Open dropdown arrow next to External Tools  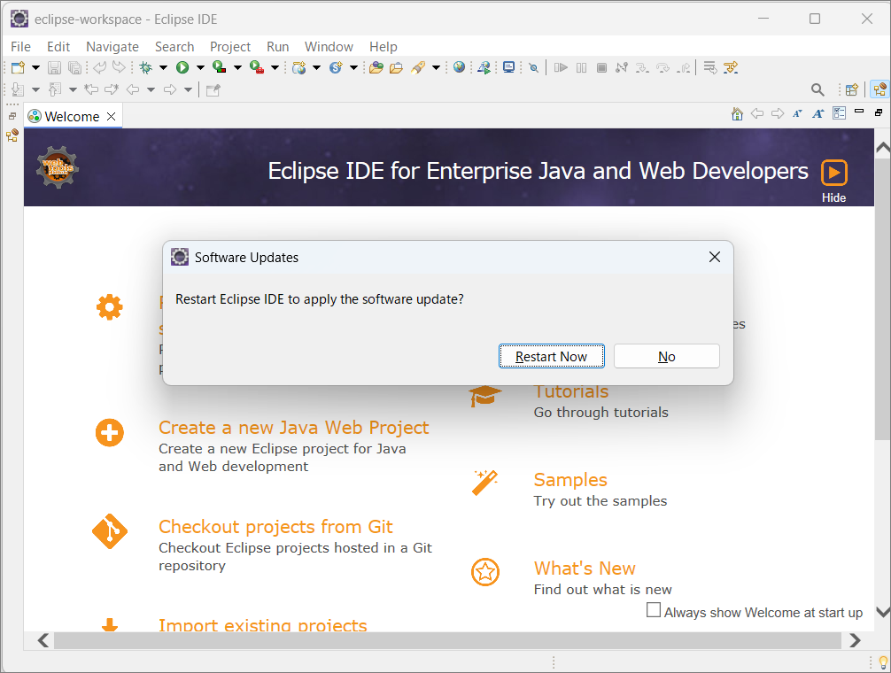275,67
